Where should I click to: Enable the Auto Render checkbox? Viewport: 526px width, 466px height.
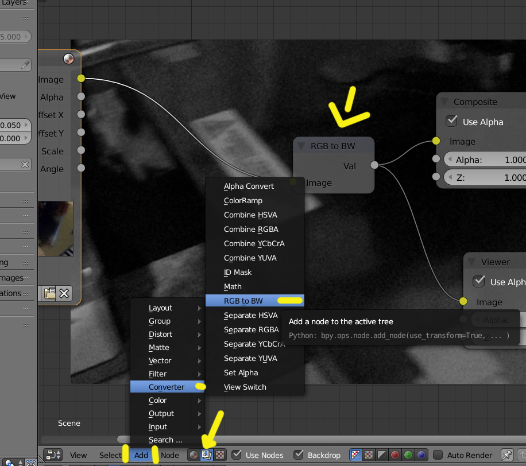click(x=438, y=455)
